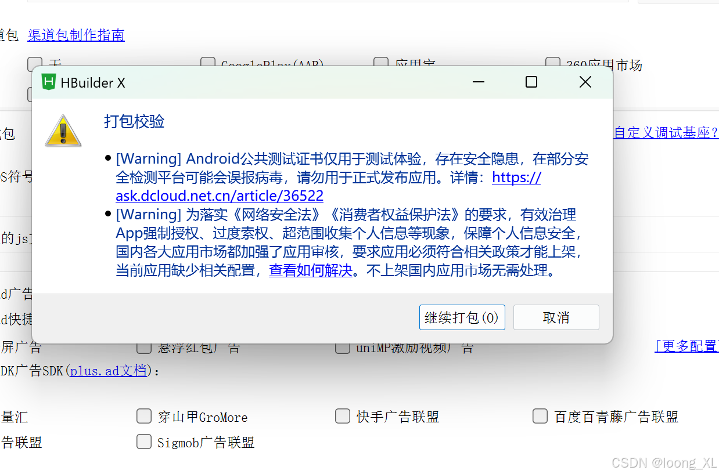The width and height of the screenshot is (719, 474).
Task: Open the 渠道包制作指南 link
Action: click(76, 35)
